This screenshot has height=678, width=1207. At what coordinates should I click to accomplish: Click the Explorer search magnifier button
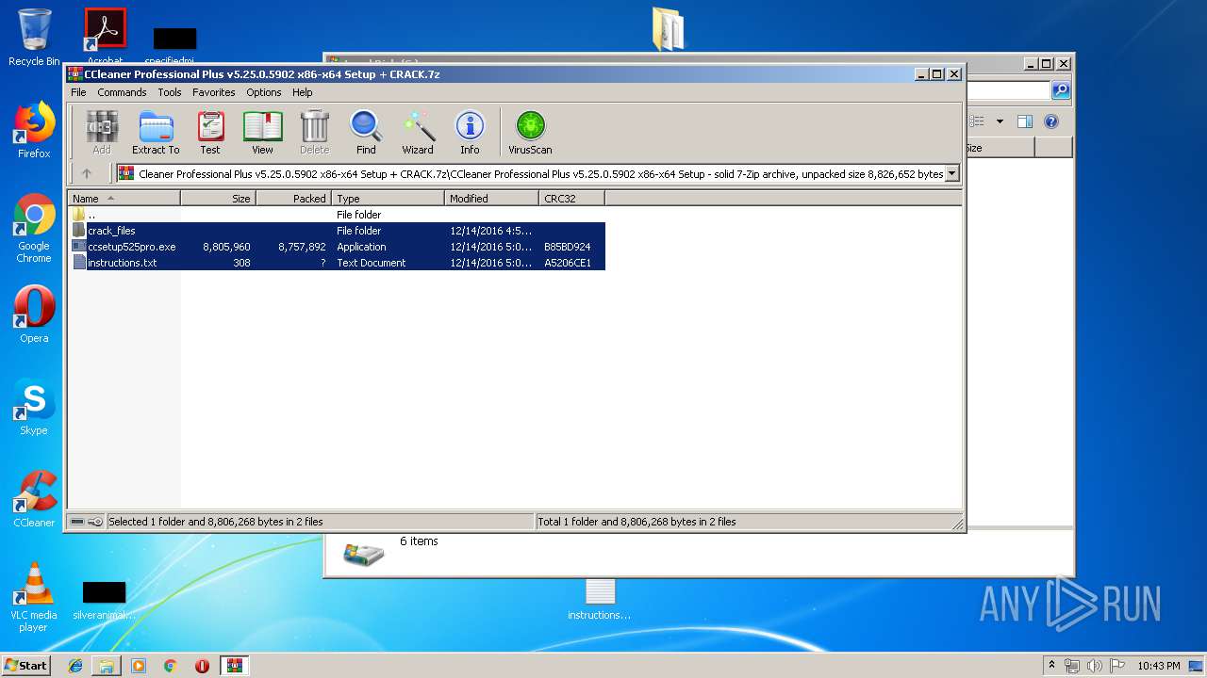pos(1061,90)
